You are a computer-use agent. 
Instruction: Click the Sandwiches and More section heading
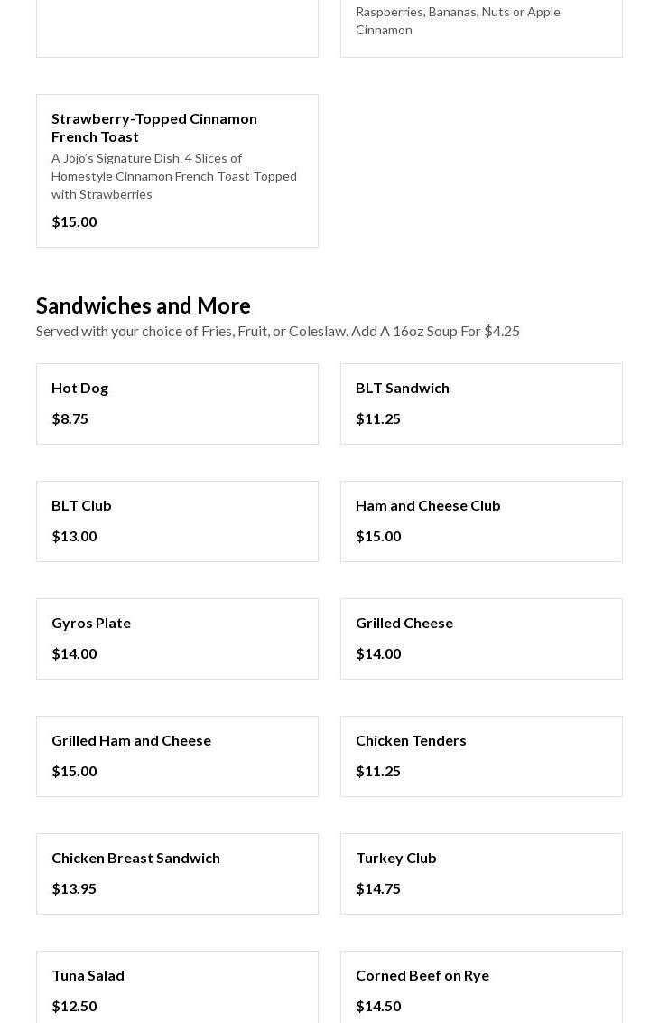(x=144, y=305)
